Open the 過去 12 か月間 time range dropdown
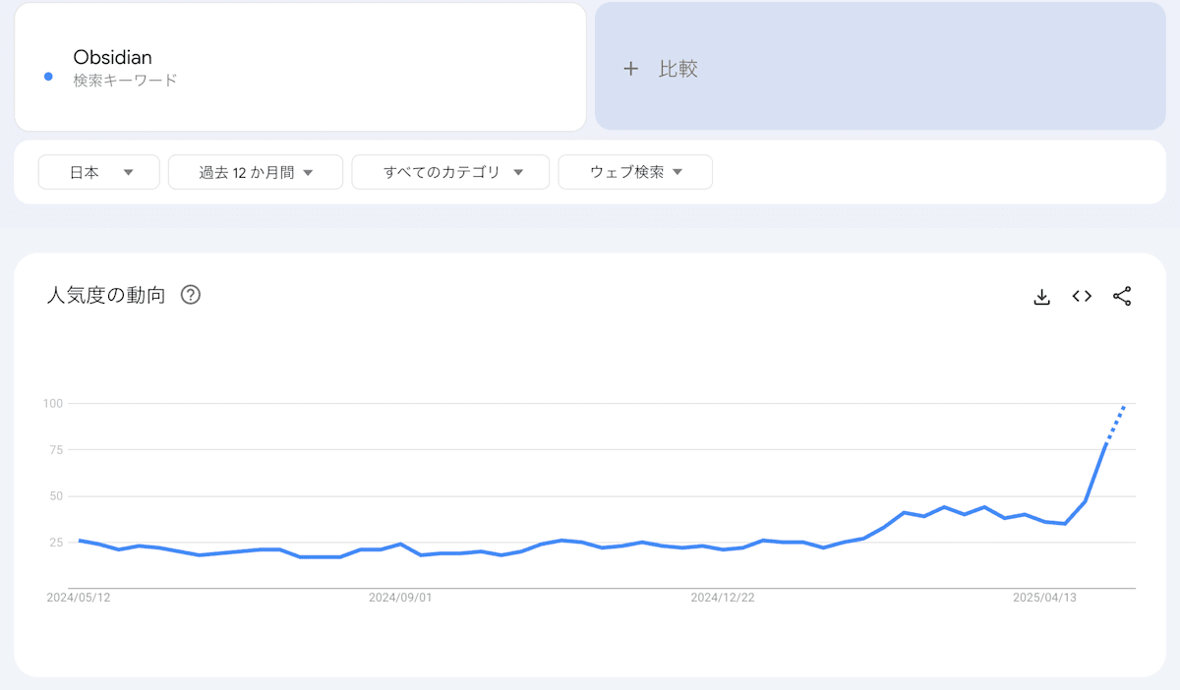 click(256, 172)
